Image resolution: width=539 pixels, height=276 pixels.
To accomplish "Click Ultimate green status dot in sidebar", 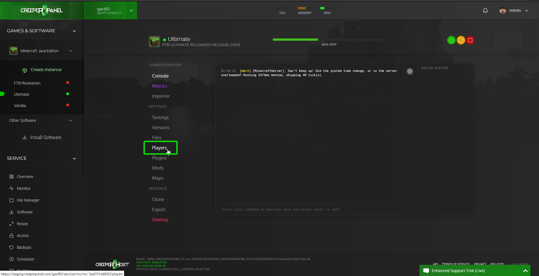I will [68, 94].
